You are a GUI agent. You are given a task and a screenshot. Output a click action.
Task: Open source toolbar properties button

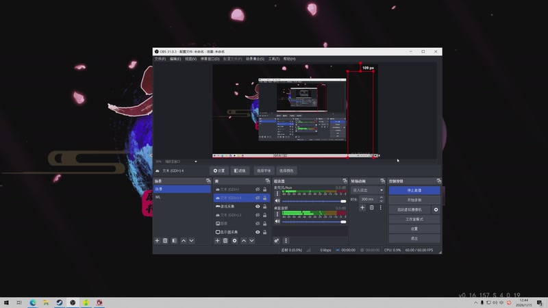pos(219,170)
